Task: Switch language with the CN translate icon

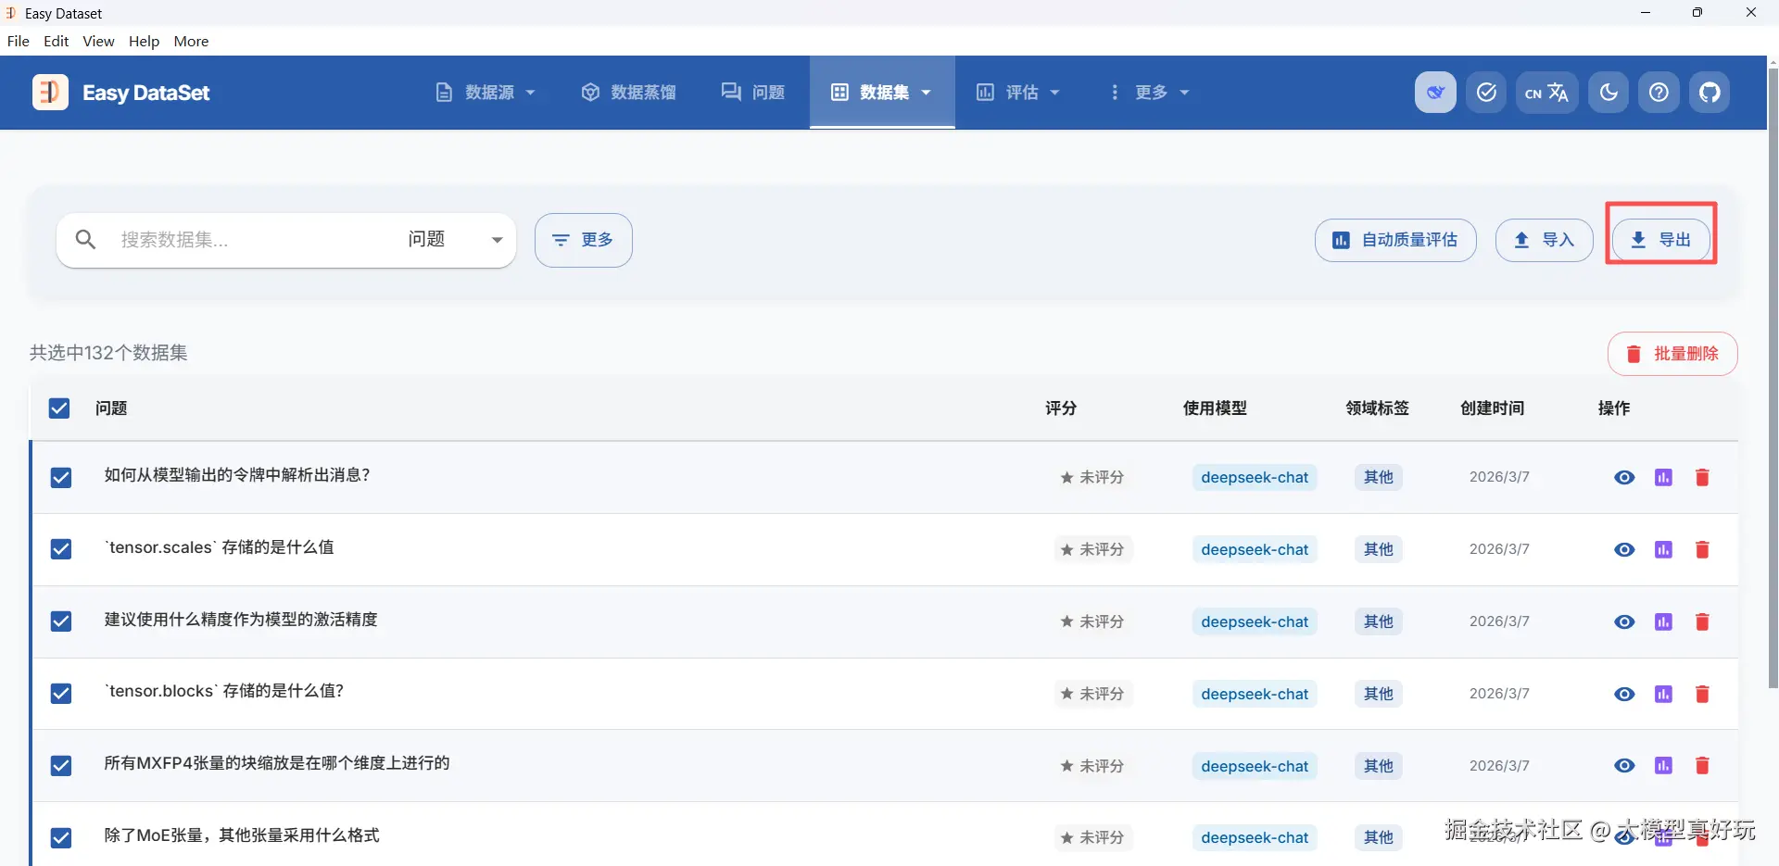Action: pyautogui.click(x=1546, y=93)
